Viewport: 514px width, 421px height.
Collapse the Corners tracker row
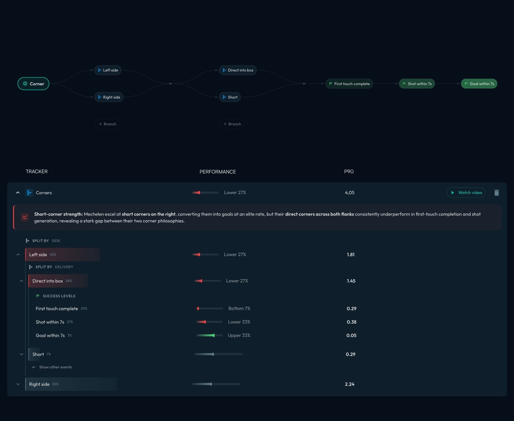click(x=18, y=192)
